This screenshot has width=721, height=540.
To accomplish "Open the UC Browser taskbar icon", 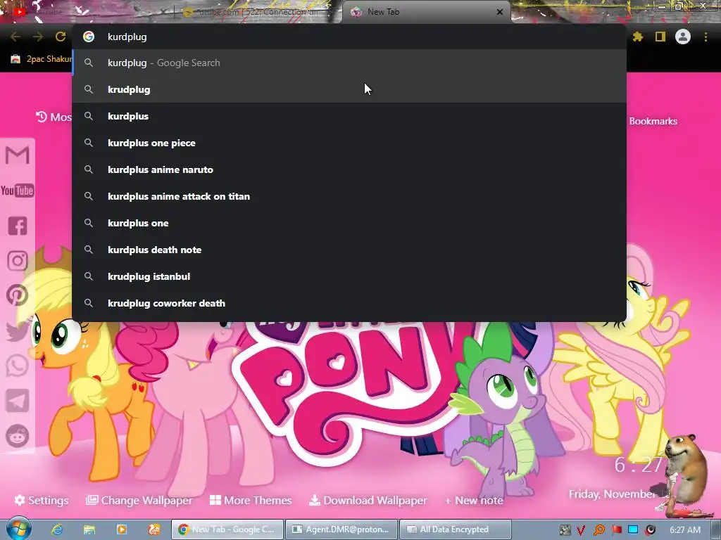I will 154,529.
